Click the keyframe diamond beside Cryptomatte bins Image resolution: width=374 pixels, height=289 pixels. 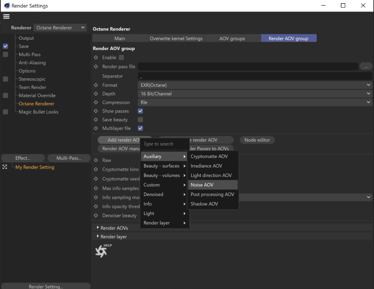coord(96,169)
